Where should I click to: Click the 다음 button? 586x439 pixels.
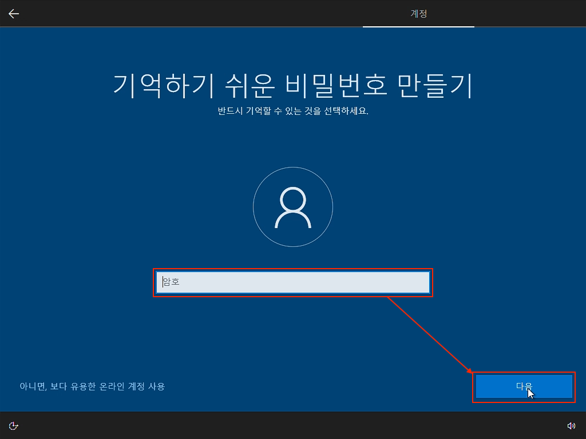(x=524, y=386)
